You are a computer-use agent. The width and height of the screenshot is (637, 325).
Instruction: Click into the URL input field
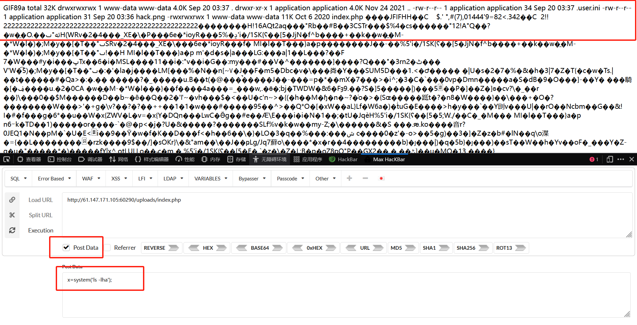click(x=347, y=215)
